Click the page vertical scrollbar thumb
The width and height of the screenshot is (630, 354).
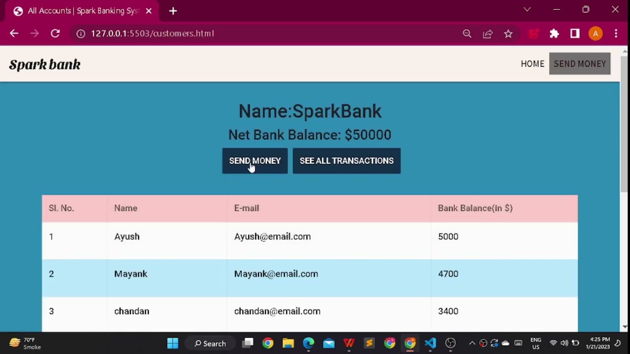625,124
